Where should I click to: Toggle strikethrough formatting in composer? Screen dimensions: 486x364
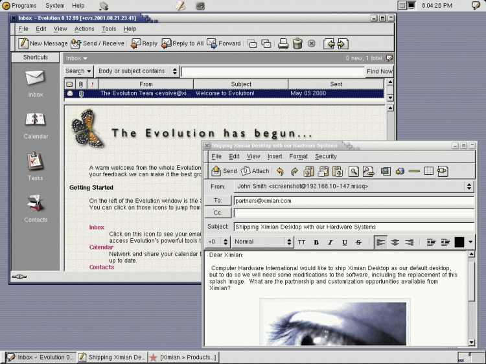[358, 242]
